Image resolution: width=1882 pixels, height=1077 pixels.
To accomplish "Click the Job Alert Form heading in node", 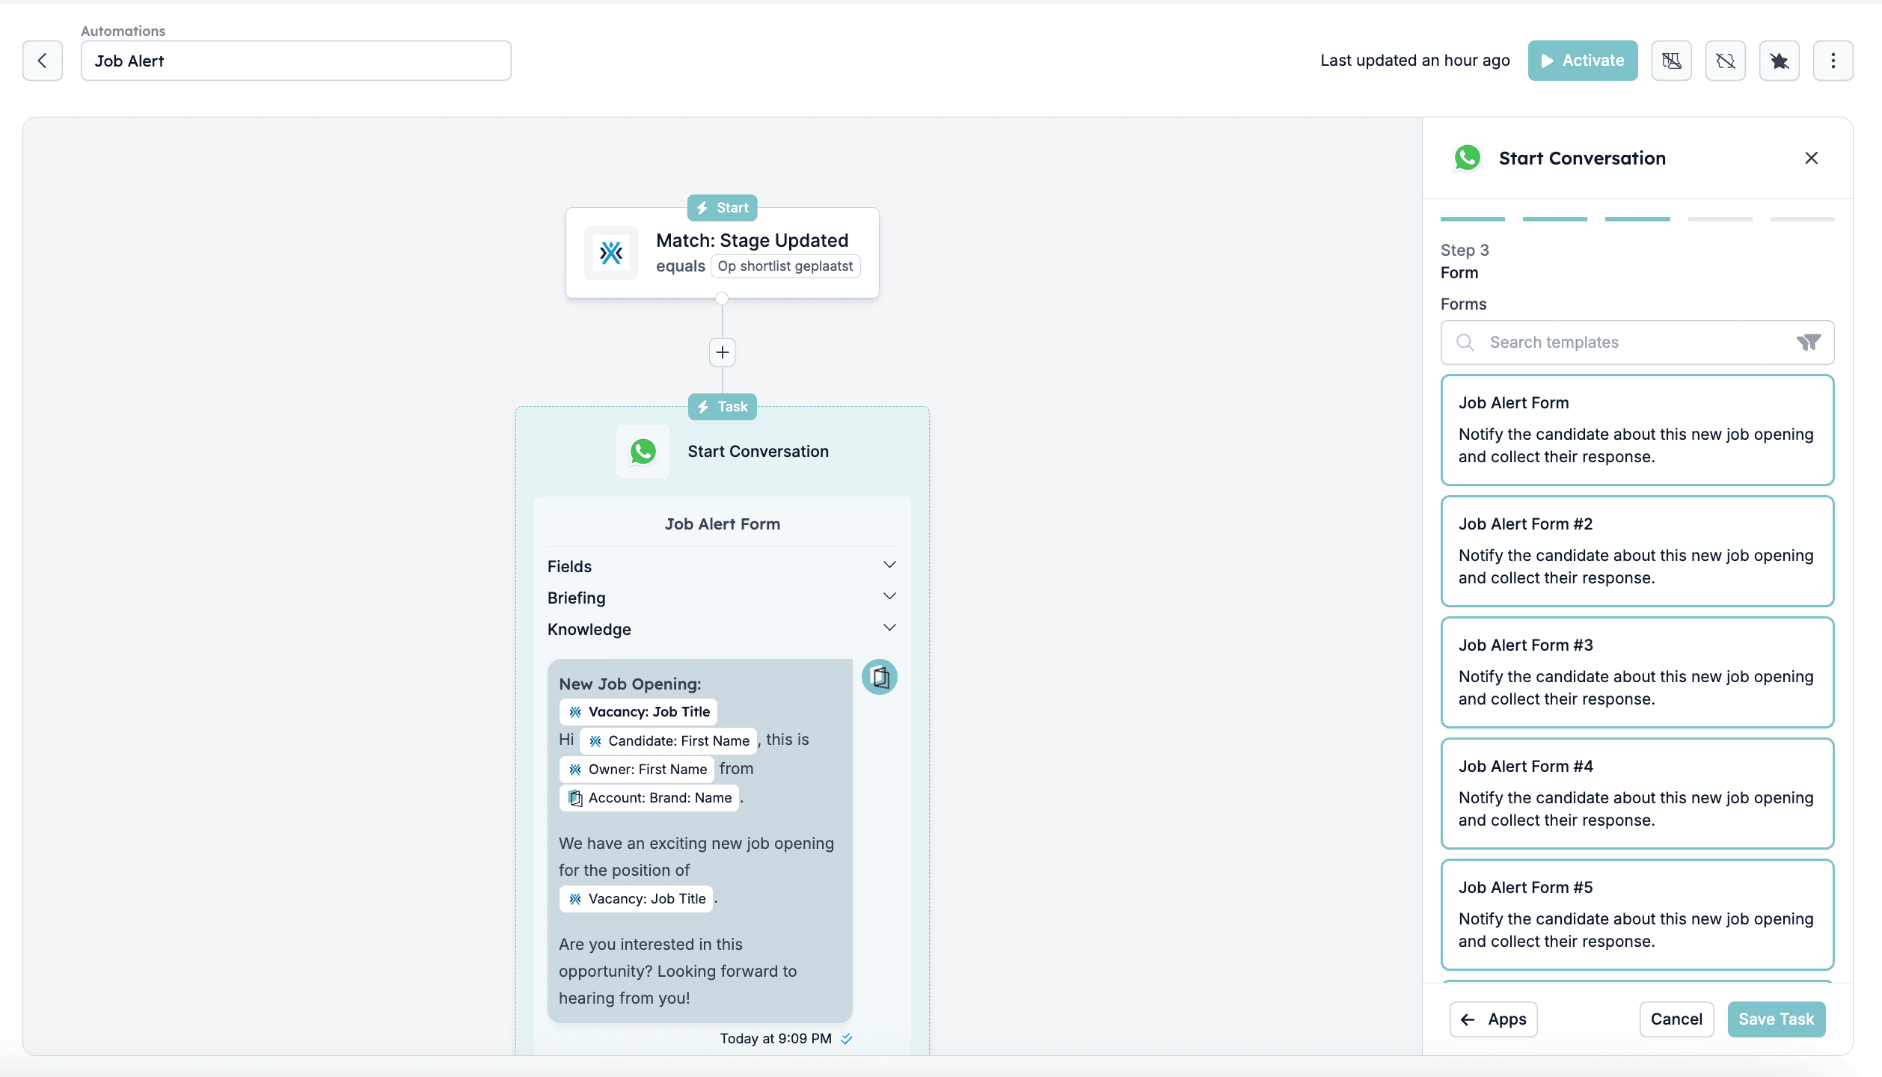I will pos(722,524).
